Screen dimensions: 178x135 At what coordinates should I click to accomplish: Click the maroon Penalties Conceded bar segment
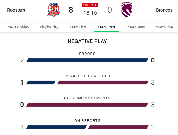point(103,83)
